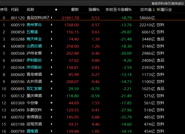This screenshot has width=185, height=134.
Task: Click the marker icon in 洋河股份 row
Action: tap(51, 67)
